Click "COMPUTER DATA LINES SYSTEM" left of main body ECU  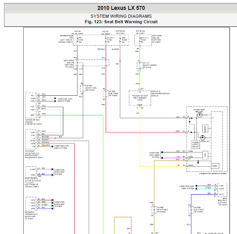(187, 188)
